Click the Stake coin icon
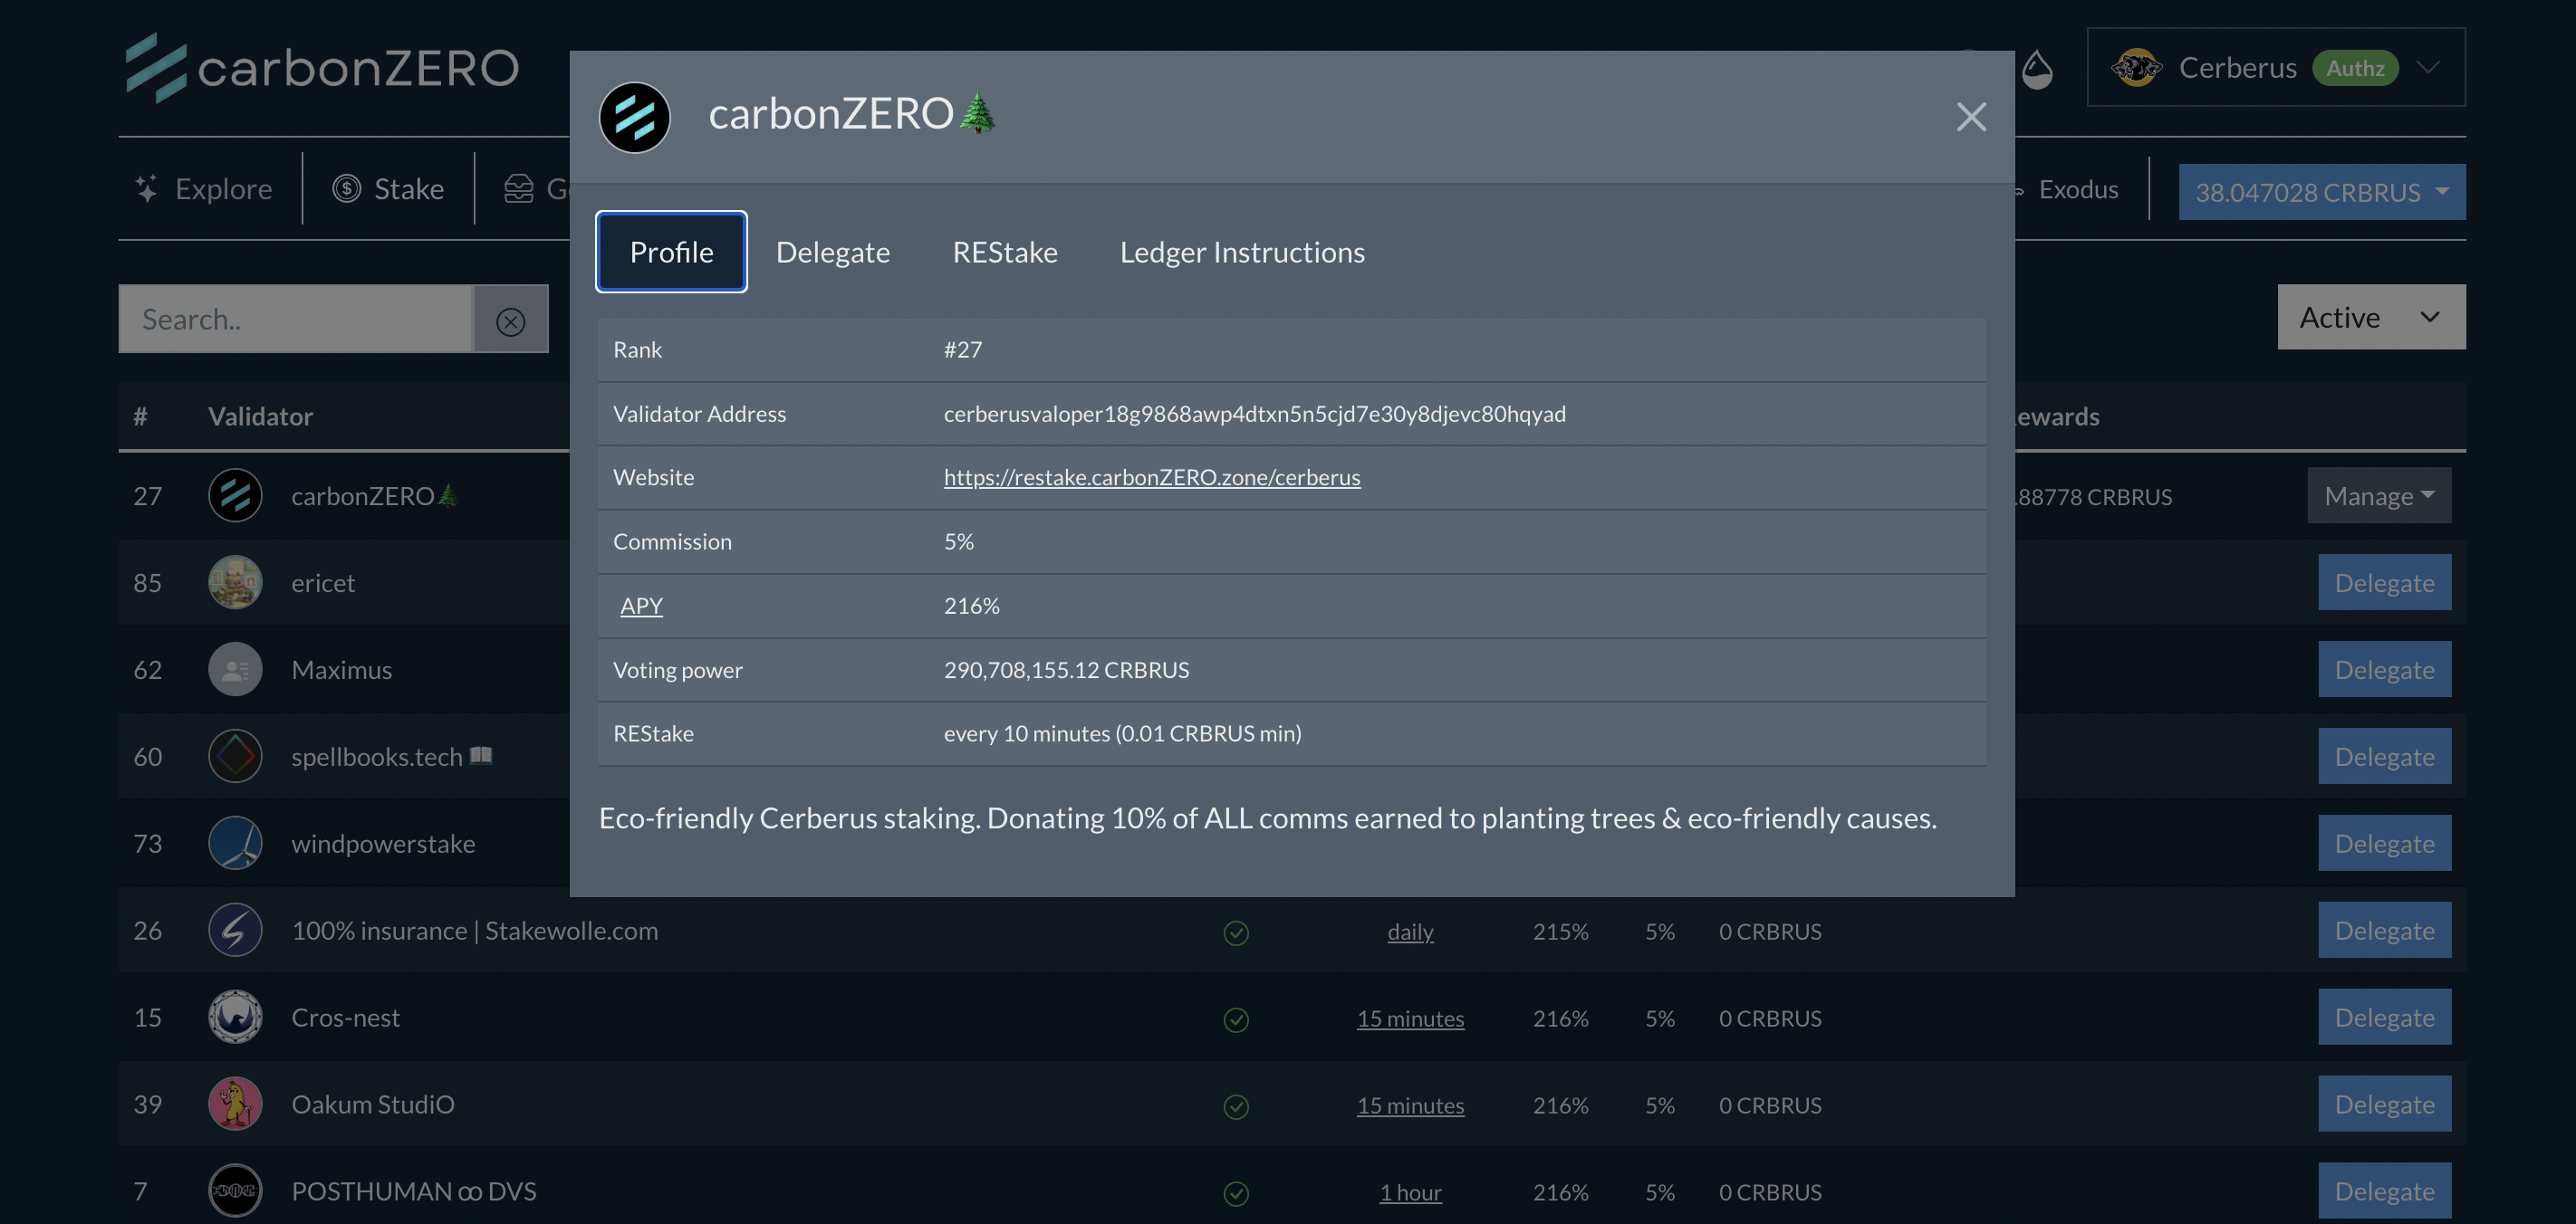This screenshot has height=1224, width=2576. pyautogui.click(x=346, y=189)
